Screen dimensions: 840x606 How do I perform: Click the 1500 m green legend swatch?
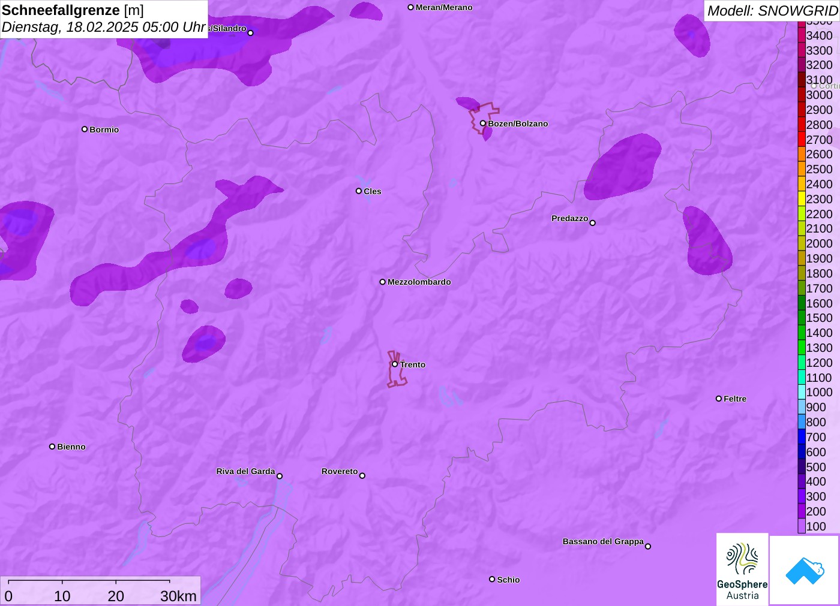[x=802, y=318]
